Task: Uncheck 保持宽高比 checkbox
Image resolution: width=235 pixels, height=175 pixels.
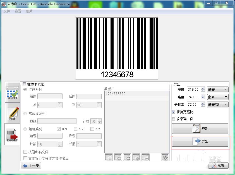Action: click(173, 112)
